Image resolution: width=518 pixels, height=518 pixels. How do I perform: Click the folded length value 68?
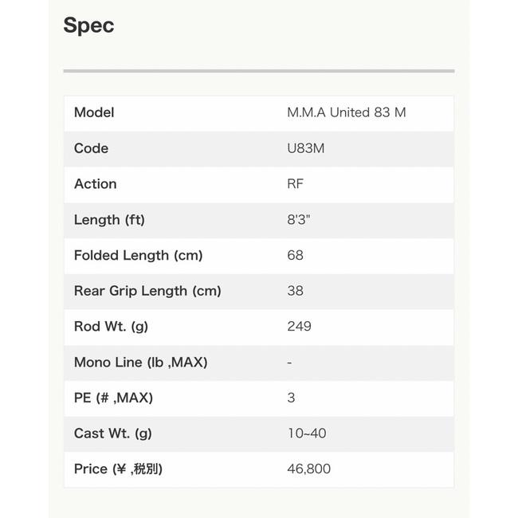point(295,256)
